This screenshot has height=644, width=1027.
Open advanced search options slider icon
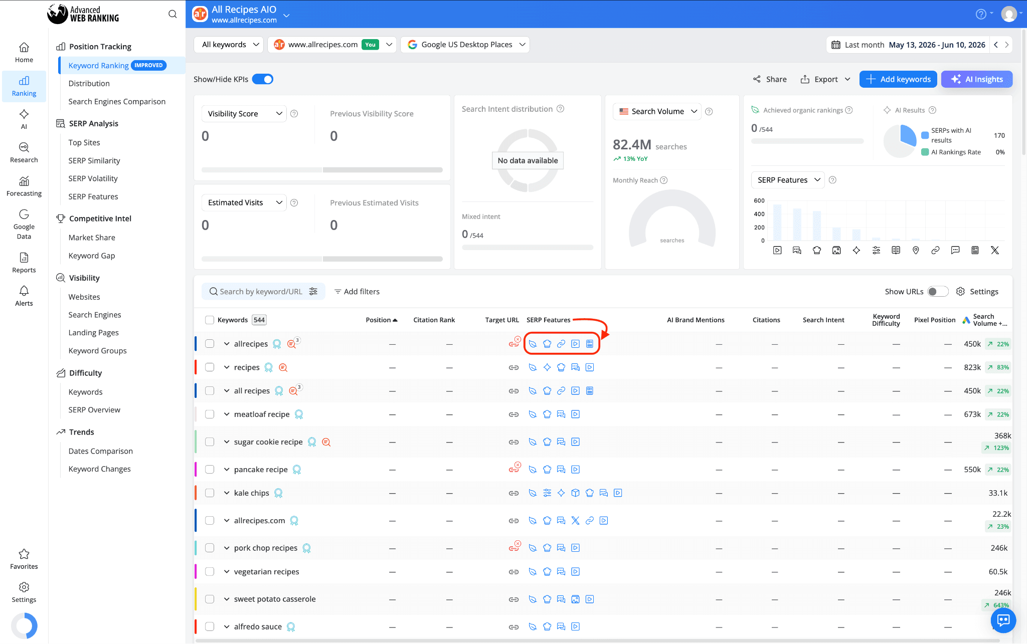click(x=313, y=291)
